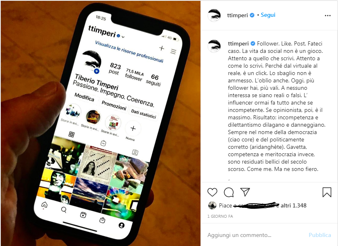Open comments via the speech bubble icon
Viewport: 338px width, 246px height.
click(x=229, y=192)
